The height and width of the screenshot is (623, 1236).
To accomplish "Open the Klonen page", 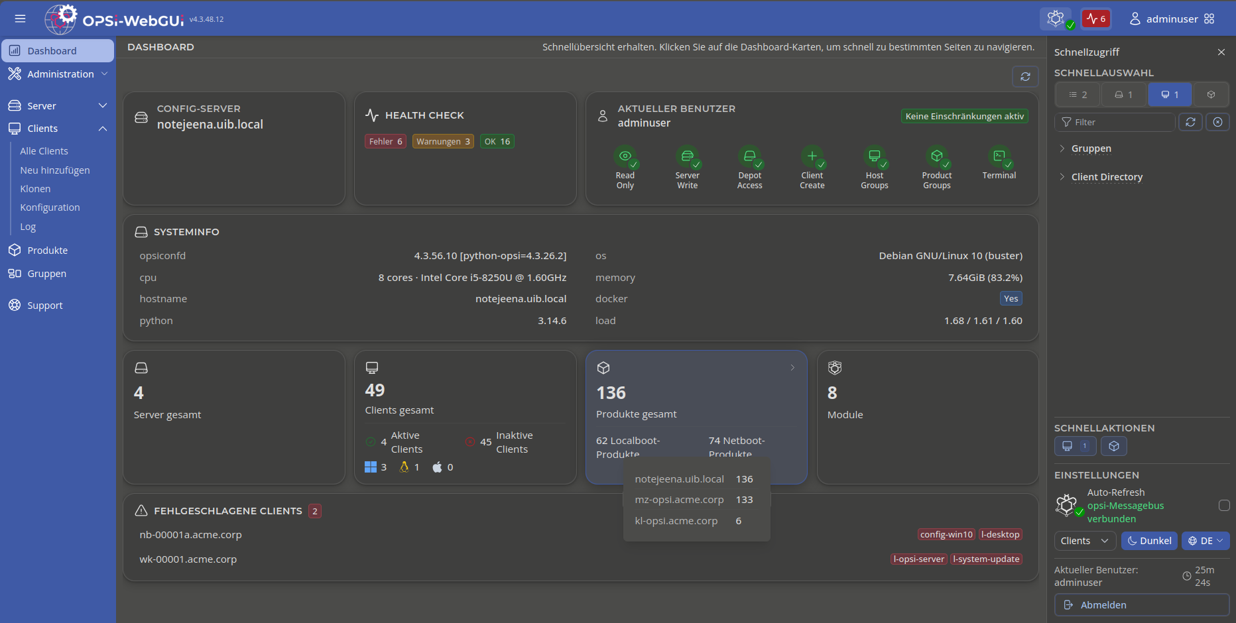I will point(35,189).
